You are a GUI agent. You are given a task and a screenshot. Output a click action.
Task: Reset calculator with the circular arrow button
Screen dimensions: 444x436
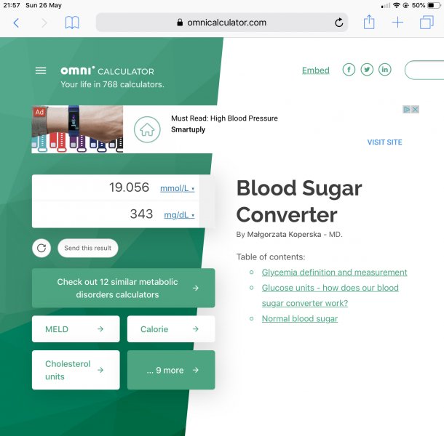(41, 248)
